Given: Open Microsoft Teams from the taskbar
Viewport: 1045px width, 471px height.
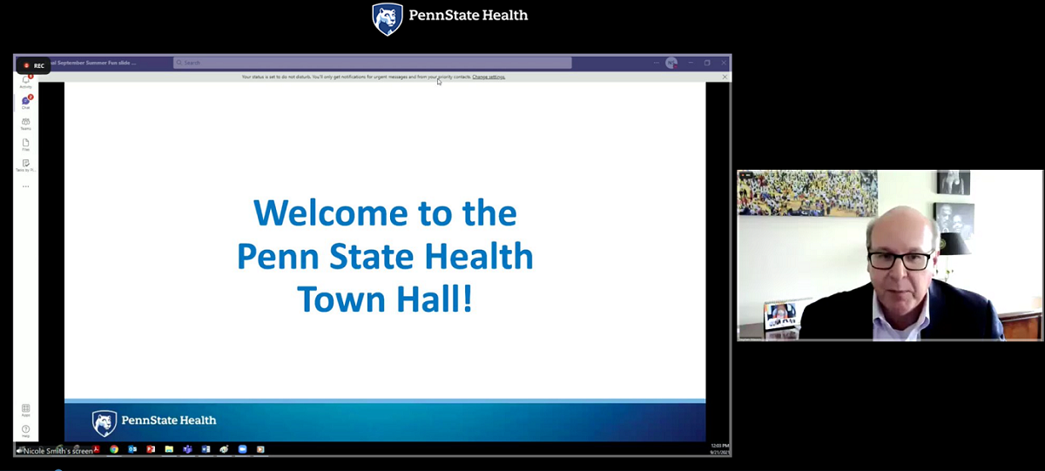Looking at the screenshot, I should pyautogui.click(x=187, y=449).
